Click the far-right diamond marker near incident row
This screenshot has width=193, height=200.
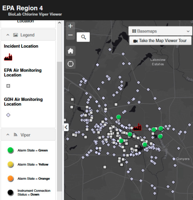[189, 125]
